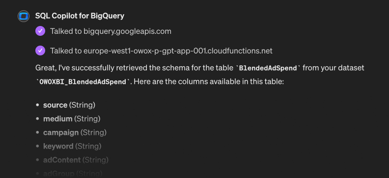Expand the 'Talked to bigquery.googleapis.com' action details

tap(111, 31)
